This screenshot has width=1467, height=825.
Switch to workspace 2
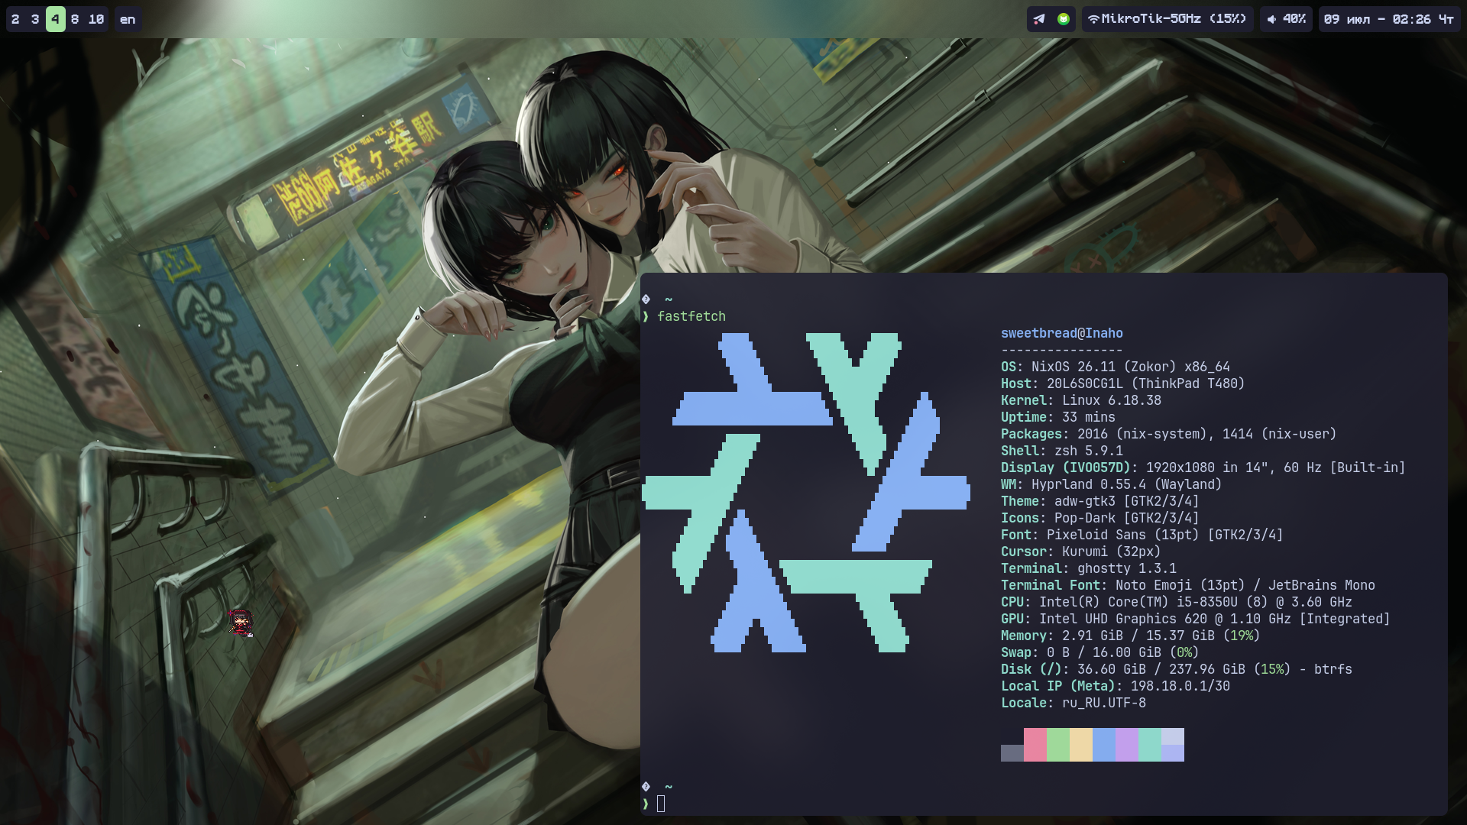[x=15, y=19]
